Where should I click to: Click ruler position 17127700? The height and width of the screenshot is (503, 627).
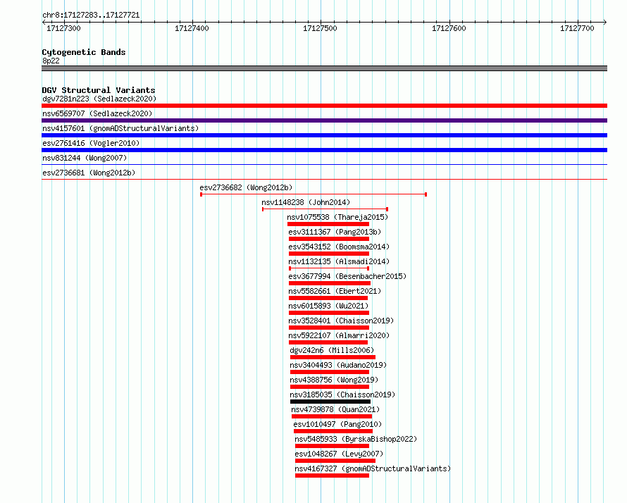[x=577, y=28]
